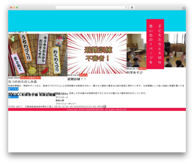Close the browser window with the red button

point(11,7)
